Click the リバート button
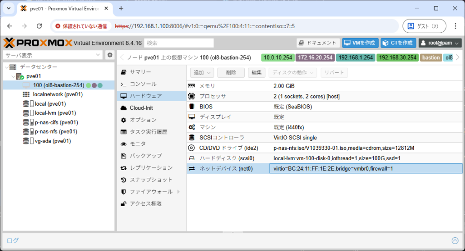465x251 pixels. click(334, 73)
